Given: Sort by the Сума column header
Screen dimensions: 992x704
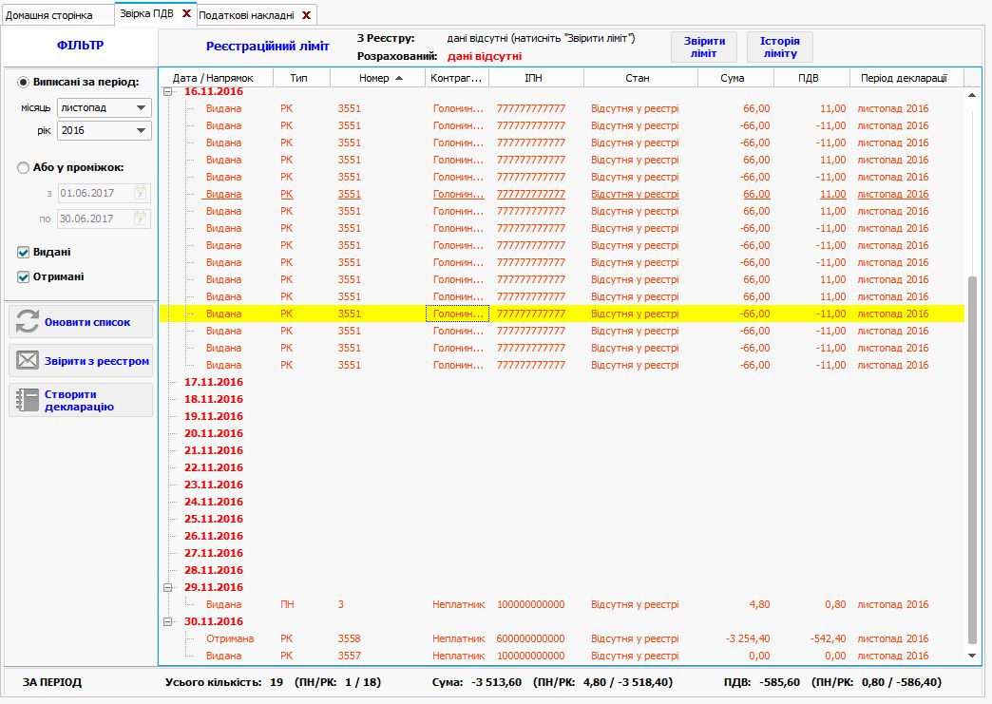Looking at the screenshot, I should [735, 78].
